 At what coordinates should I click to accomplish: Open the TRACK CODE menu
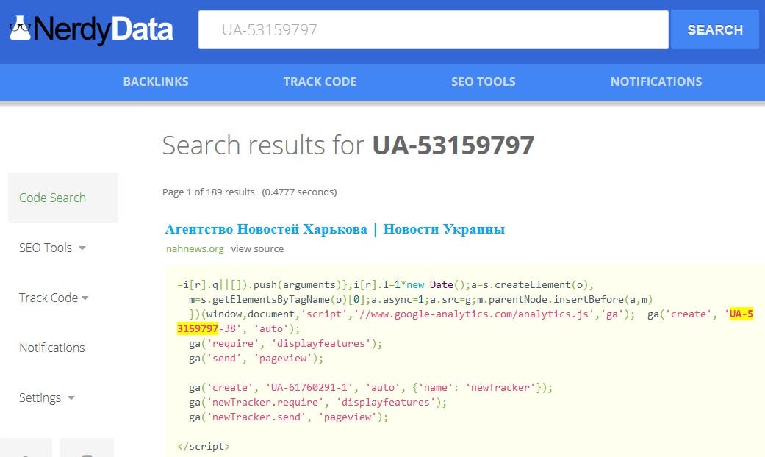click(320, 82)
